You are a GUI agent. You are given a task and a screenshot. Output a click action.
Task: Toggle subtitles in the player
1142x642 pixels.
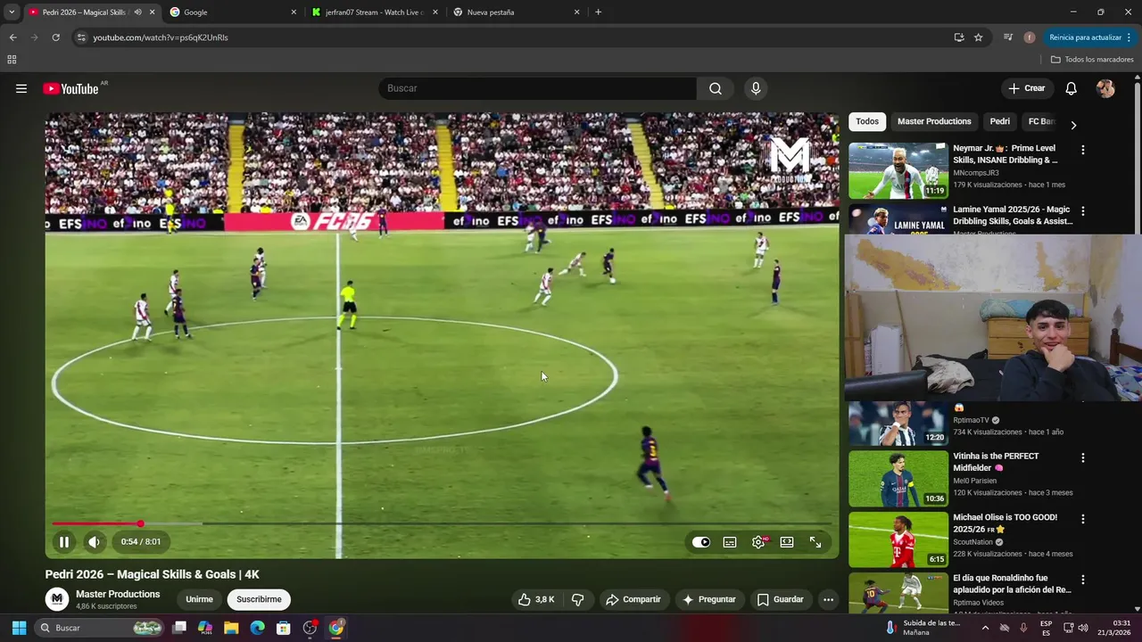(x=730, y=542)
